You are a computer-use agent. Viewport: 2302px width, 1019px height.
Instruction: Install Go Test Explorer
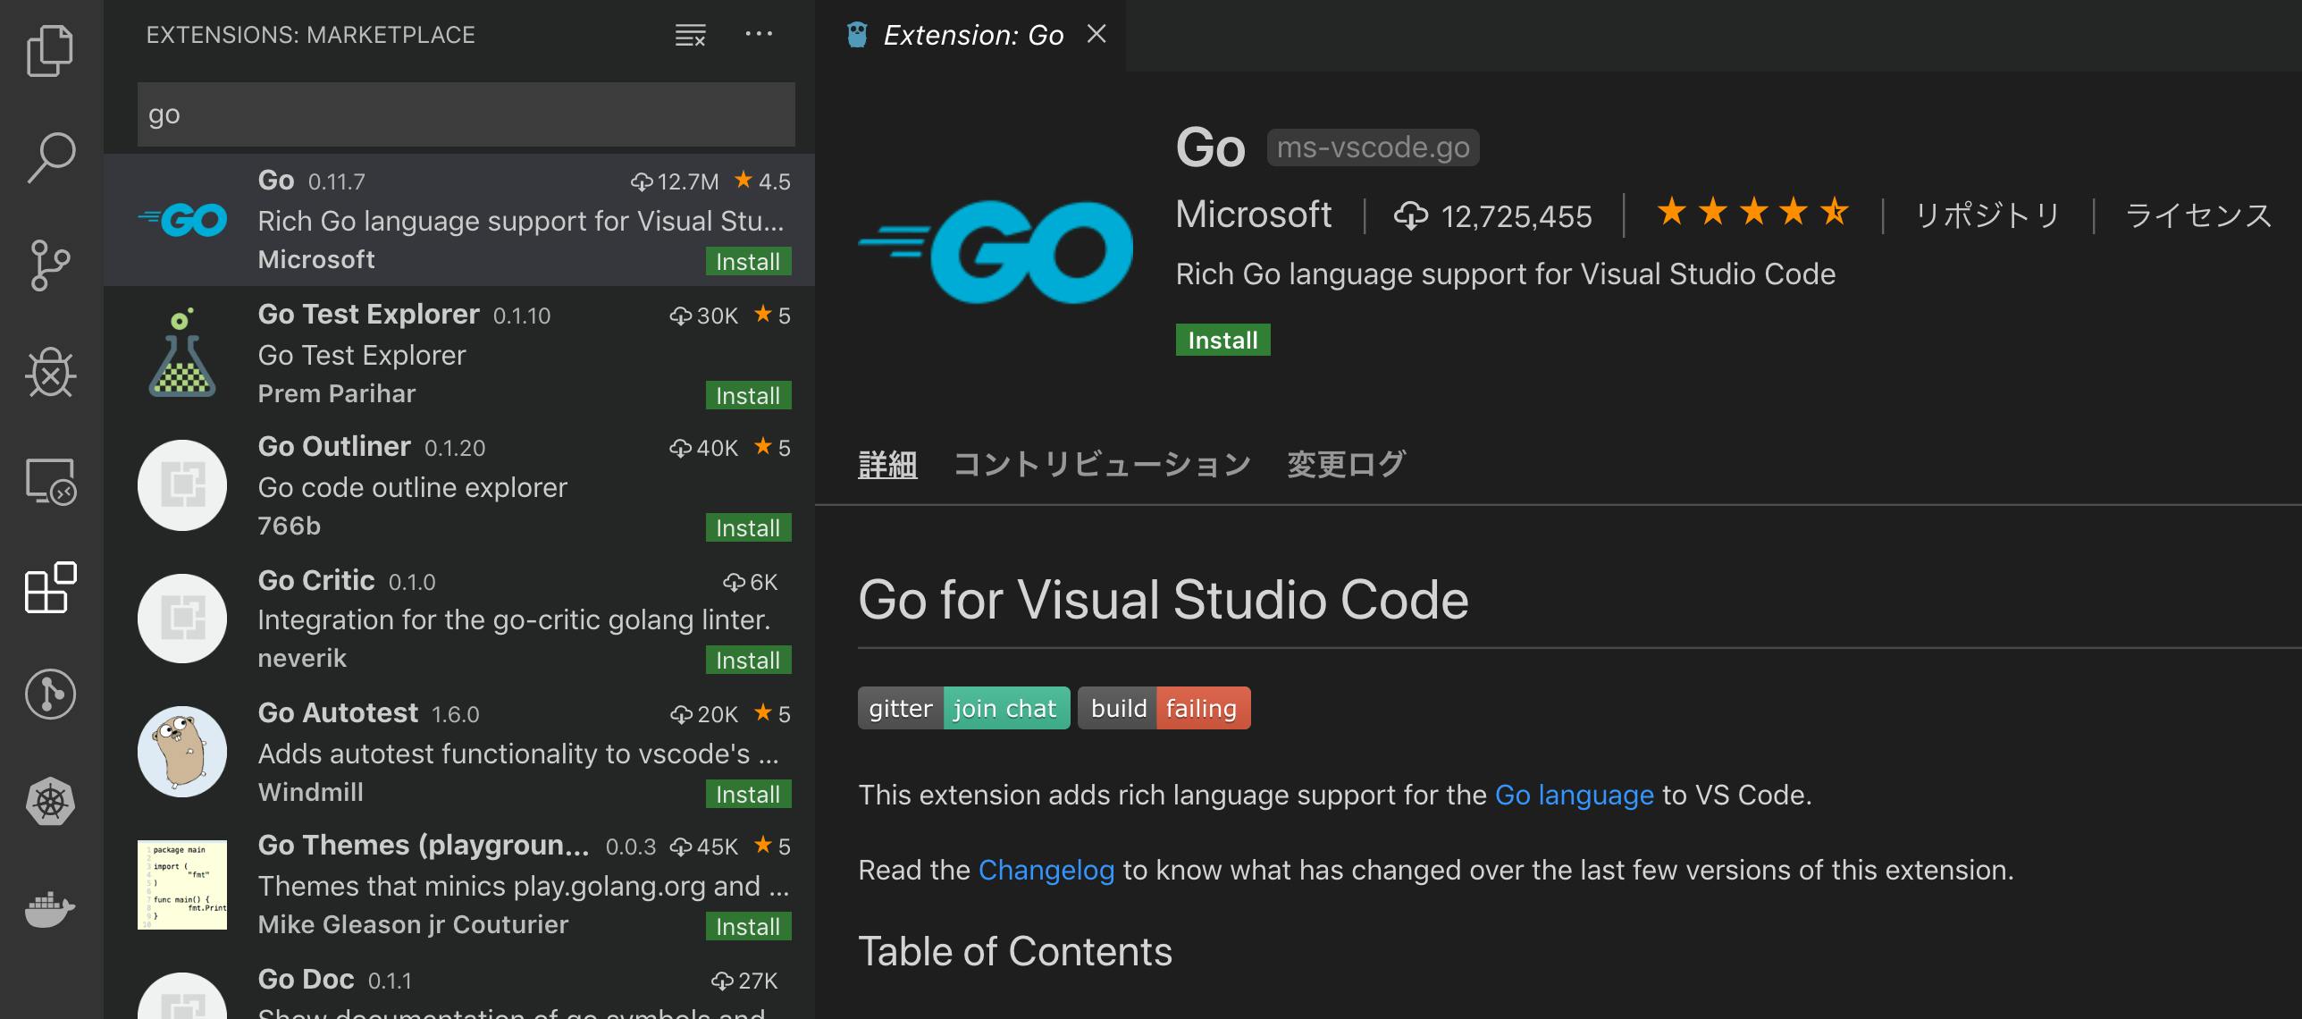[x=748, y=396]
